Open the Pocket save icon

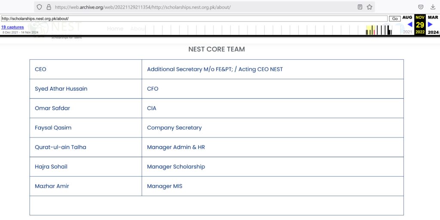point(421,7)
